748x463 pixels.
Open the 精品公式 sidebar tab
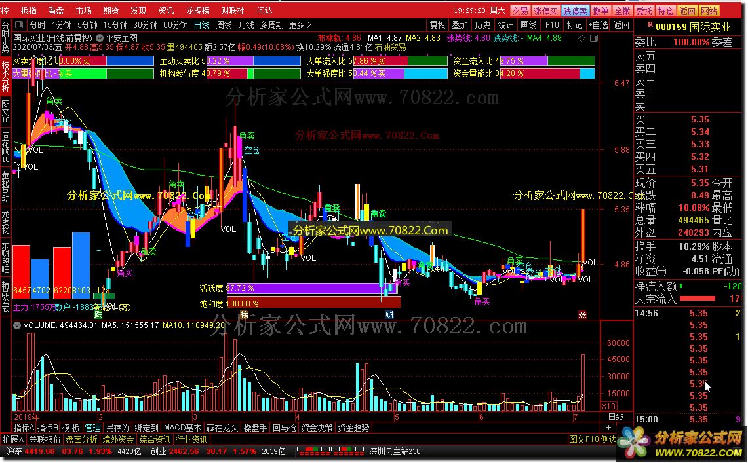pyautogui.click(x=5, y=295)
